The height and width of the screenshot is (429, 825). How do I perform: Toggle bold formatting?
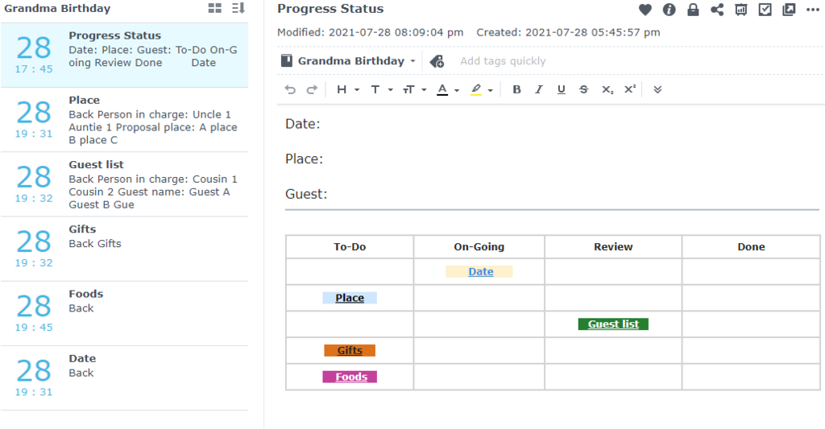[x=516, y=89]
